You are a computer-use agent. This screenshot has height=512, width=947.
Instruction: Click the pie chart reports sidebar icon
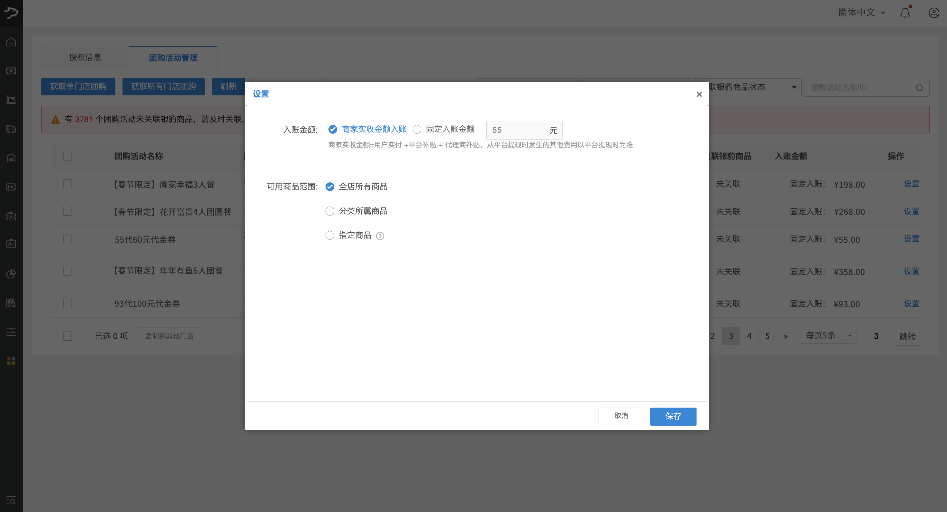11,274
